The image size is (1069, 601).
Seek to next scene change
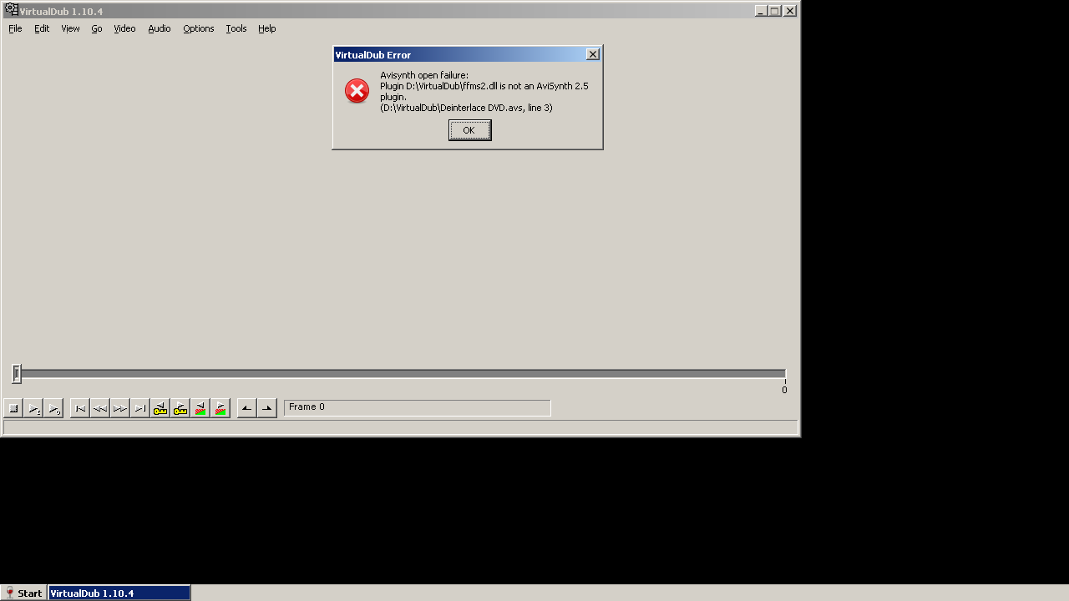pos(220,408)
